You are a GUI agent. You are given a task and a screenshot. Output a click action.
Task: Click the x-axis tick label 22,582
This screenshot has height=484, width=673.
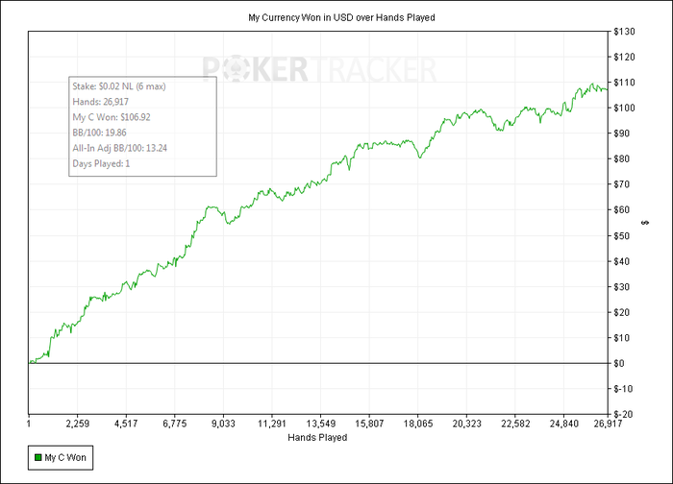515,423
